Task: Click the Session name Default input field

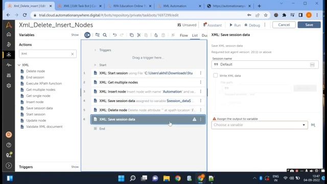Action: (x=265, y=64)
